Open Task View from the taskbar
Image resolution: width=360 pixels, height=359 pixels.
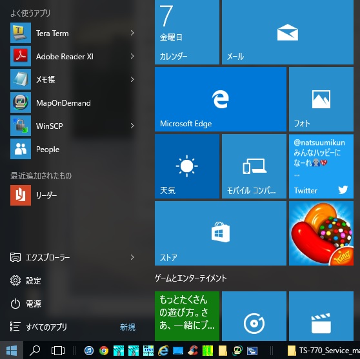[57, 350]
